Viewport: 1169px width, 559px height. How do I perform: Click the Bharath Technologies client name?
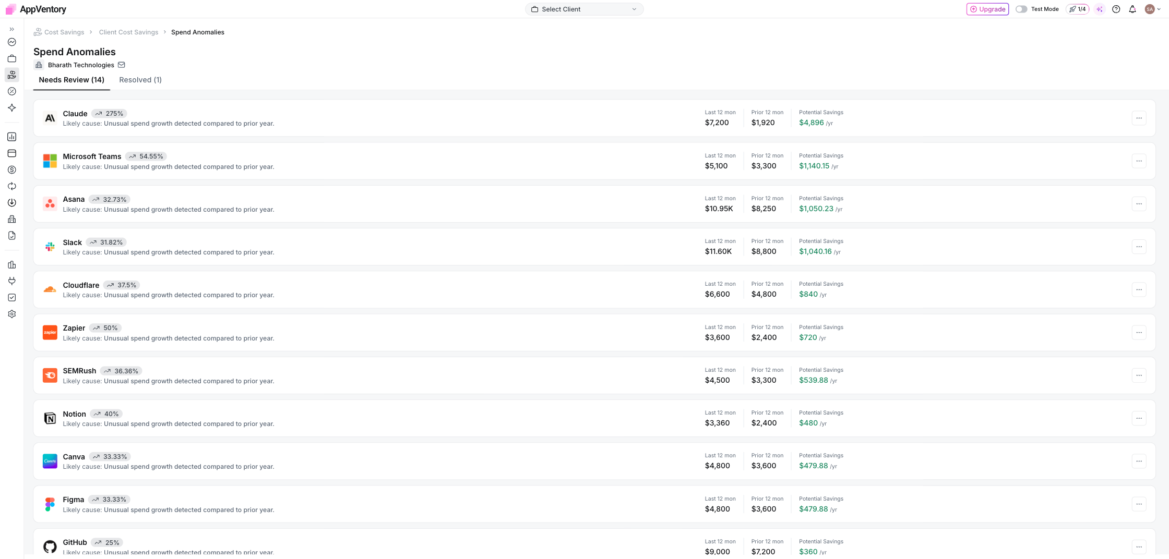click(81, 65)
